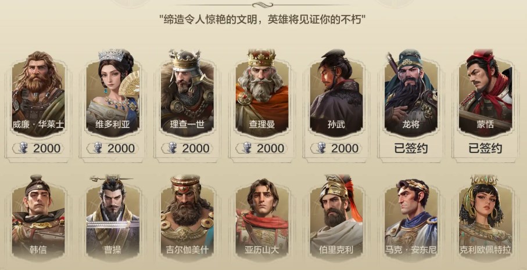Screen dimensions: 527x270
Task: Click the 2000 cost button under 维多利亚
Action: click(x=113, y=148)
